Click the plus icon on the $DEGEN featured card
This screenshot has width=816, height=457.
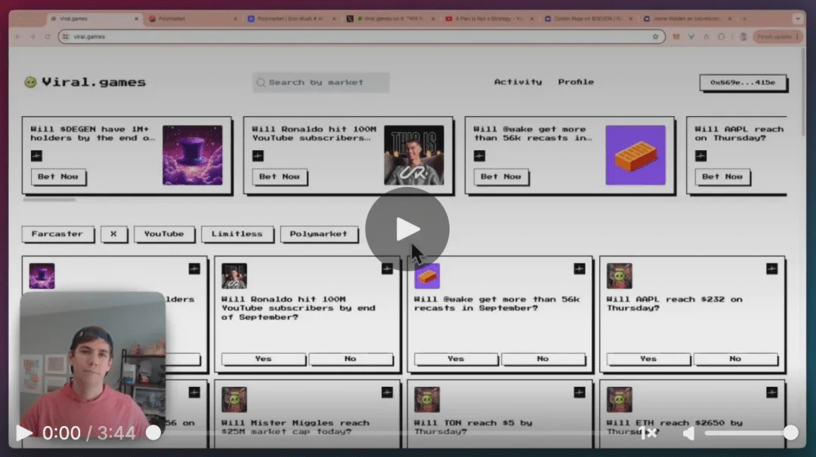pyautogui.click(x=36, y=156)
